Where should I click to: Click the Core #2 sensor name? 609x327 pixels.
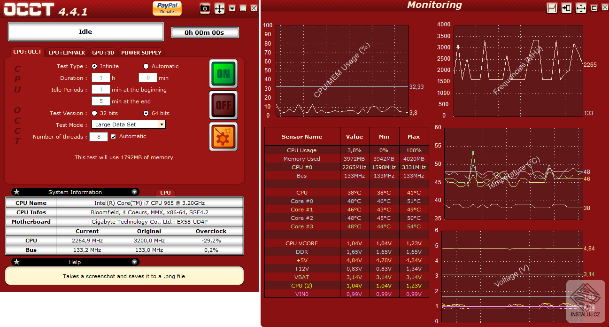(x=301, y=218)
